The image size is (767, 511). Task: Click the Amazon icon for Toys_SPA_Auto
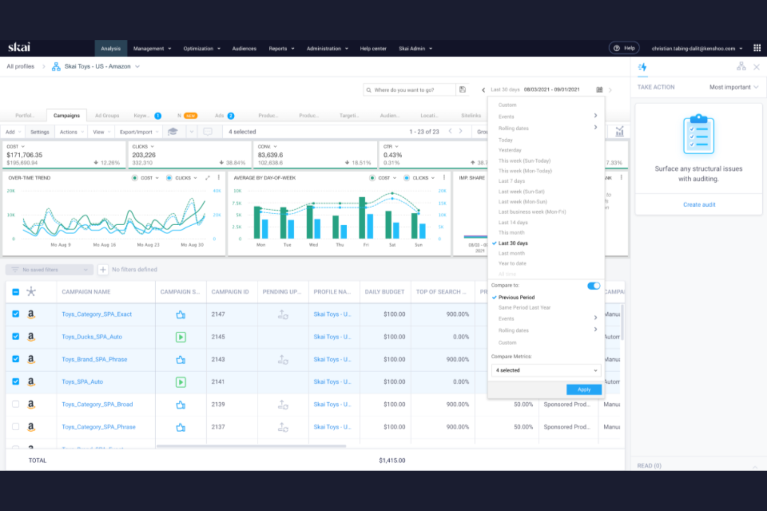(x=31, y=382)
